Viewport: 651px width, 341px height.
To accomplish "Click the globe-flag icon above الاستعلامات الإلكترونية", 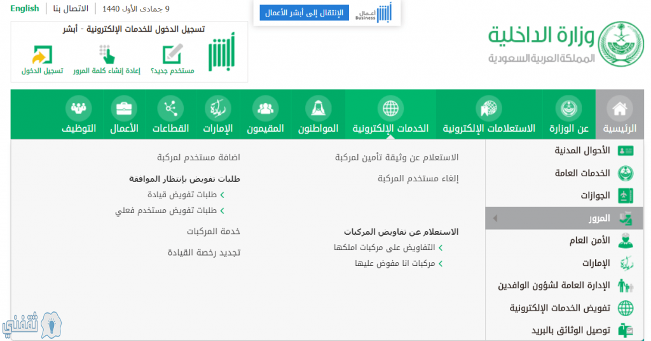I will pos(489,108).
